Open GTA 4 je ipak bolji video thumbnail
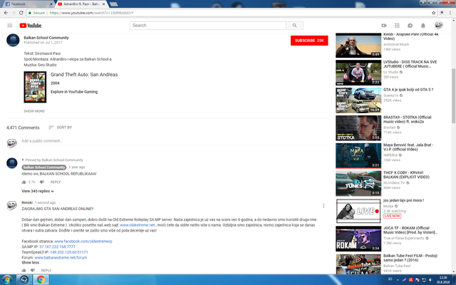 (x=358, y=100)
